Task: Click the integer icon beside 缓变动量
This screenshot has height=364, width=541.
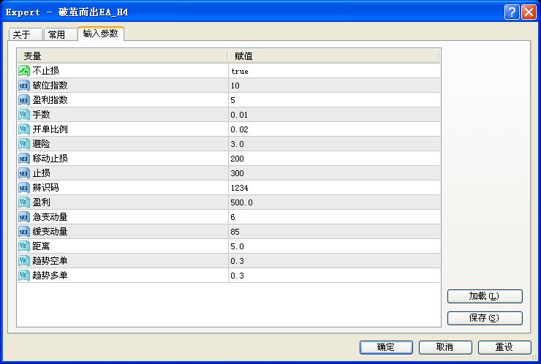Action: pyautogui.click(x=24, y=232)
